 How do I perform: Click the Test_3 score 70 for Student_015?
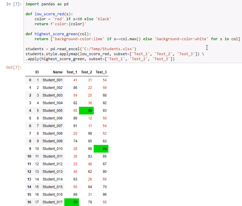tap(105, 187)
